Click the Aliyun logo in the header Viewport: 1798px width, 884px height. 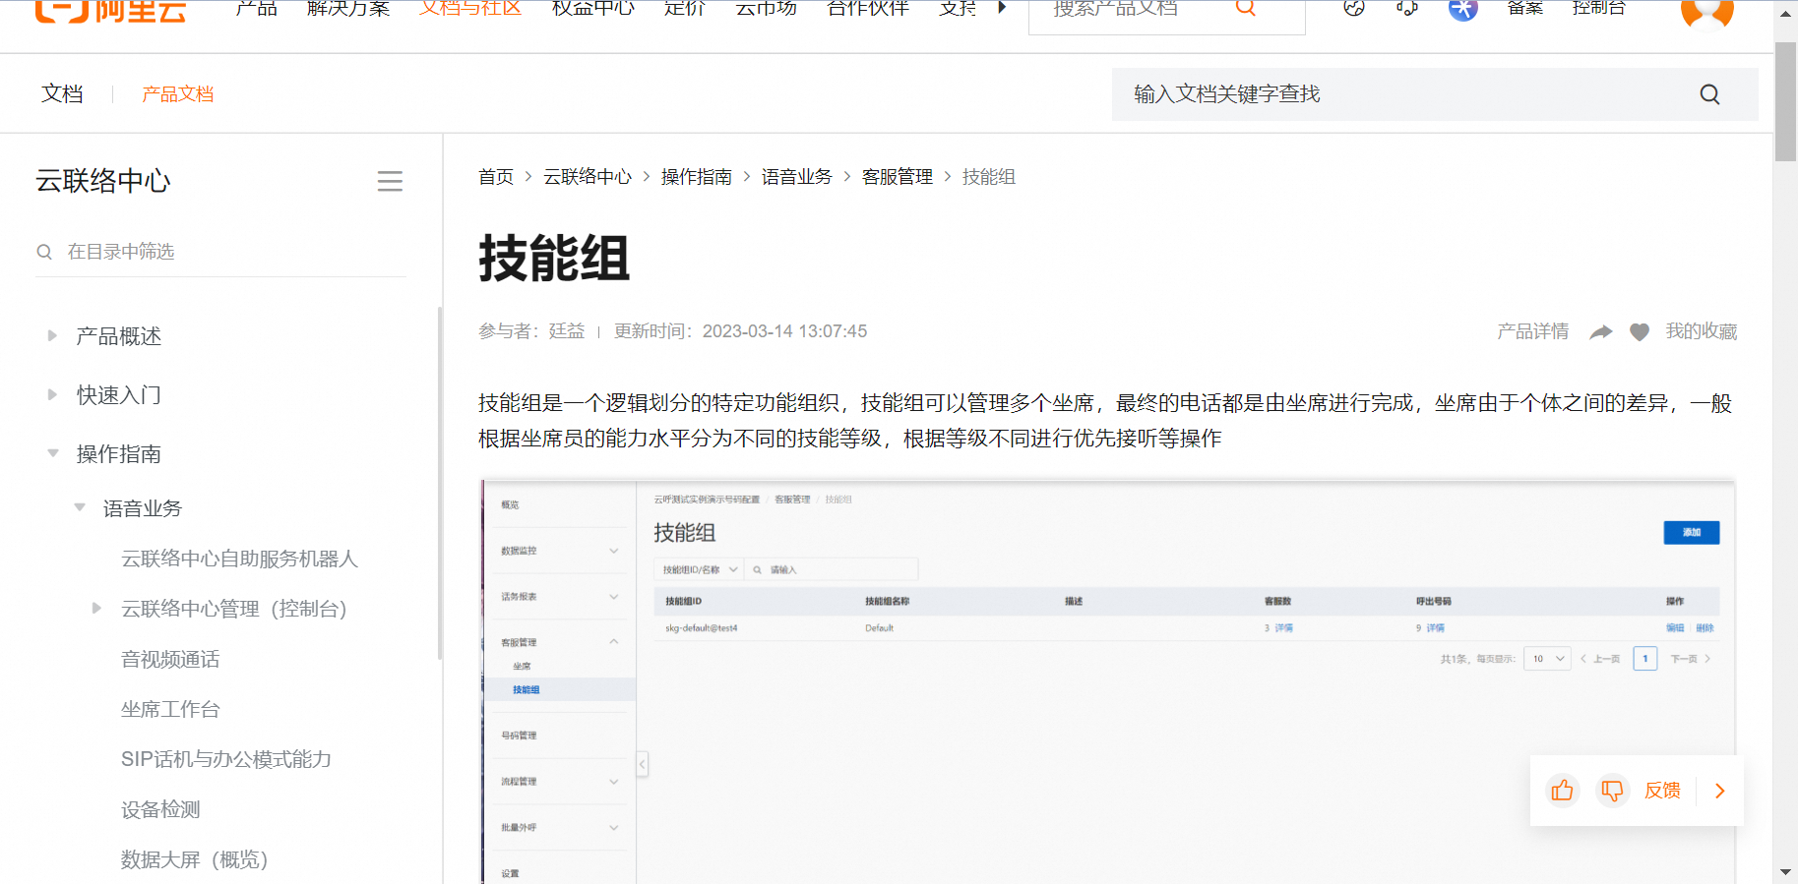pos(110,10)
